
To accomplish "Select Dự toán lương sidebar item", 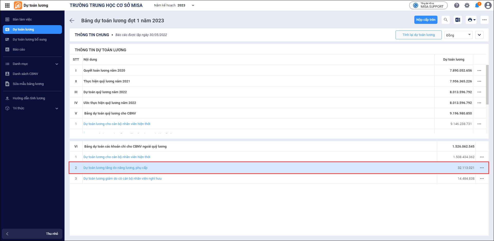I will point(32,30).
